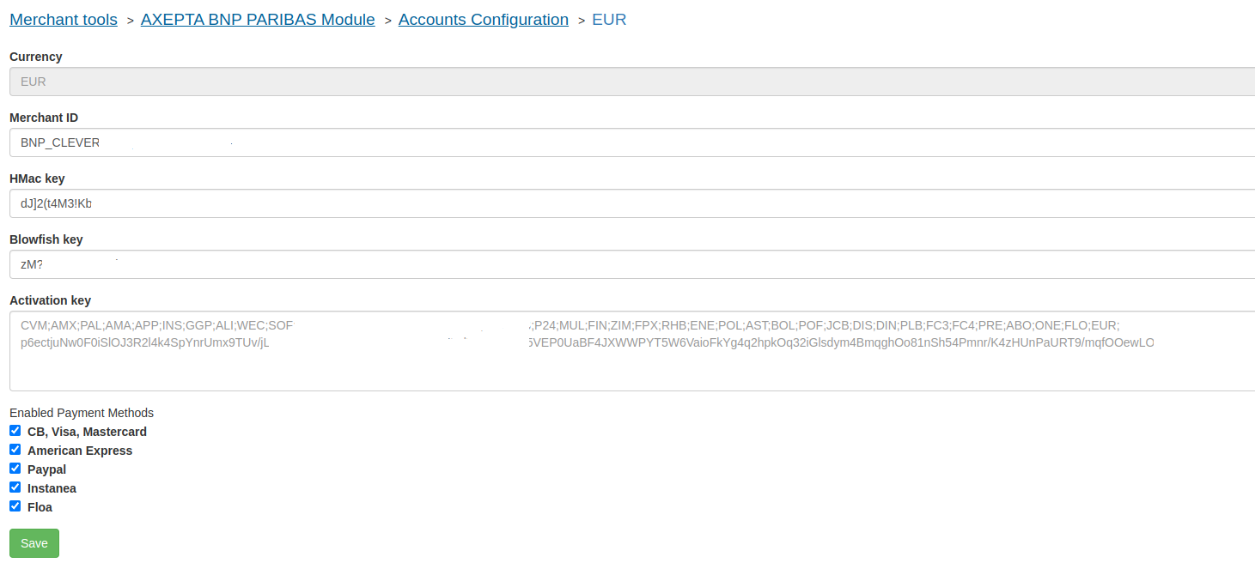The height and width of the screenshot is (569, 1255).
Task: Click the disabled Currency field
Action: 631,82
